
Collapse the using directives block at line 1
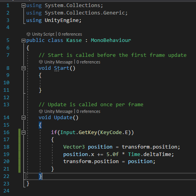(24, 5)
